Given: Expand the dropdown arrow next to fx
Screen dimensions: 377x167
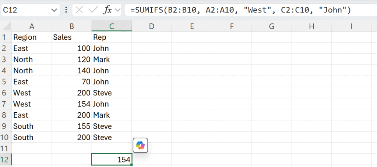Looking at the screenshot, I should coord(117,10).
